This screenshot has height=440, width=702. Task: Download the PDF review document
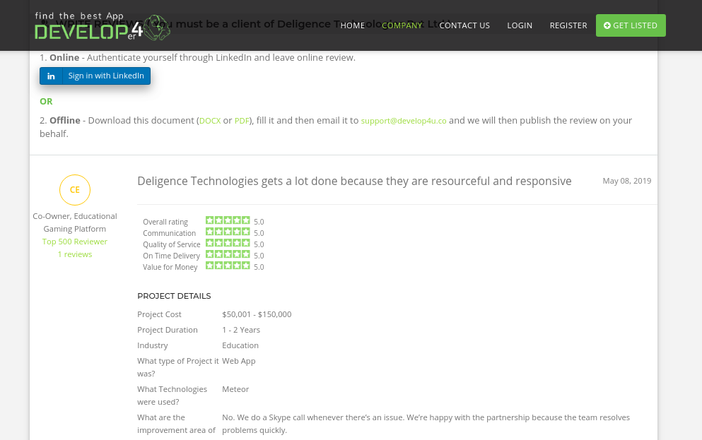242,121
